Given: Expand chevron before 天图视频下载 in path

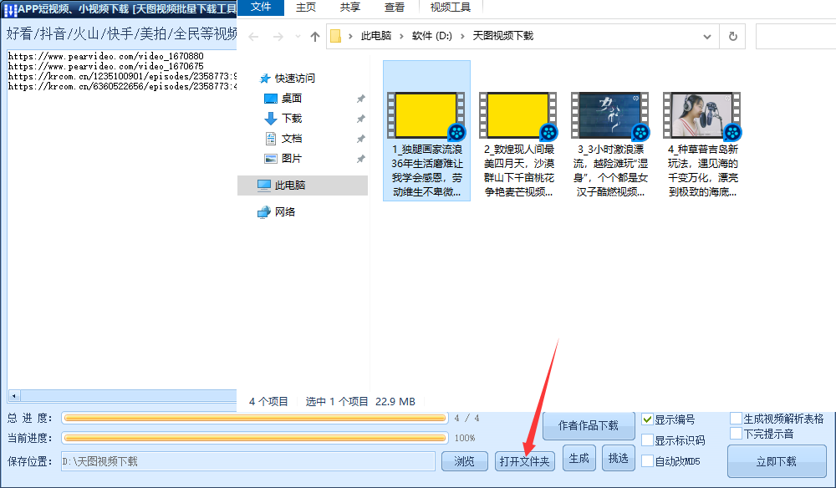Looking at the screenshot, I should pyautogui.click(x=462, y=36).
